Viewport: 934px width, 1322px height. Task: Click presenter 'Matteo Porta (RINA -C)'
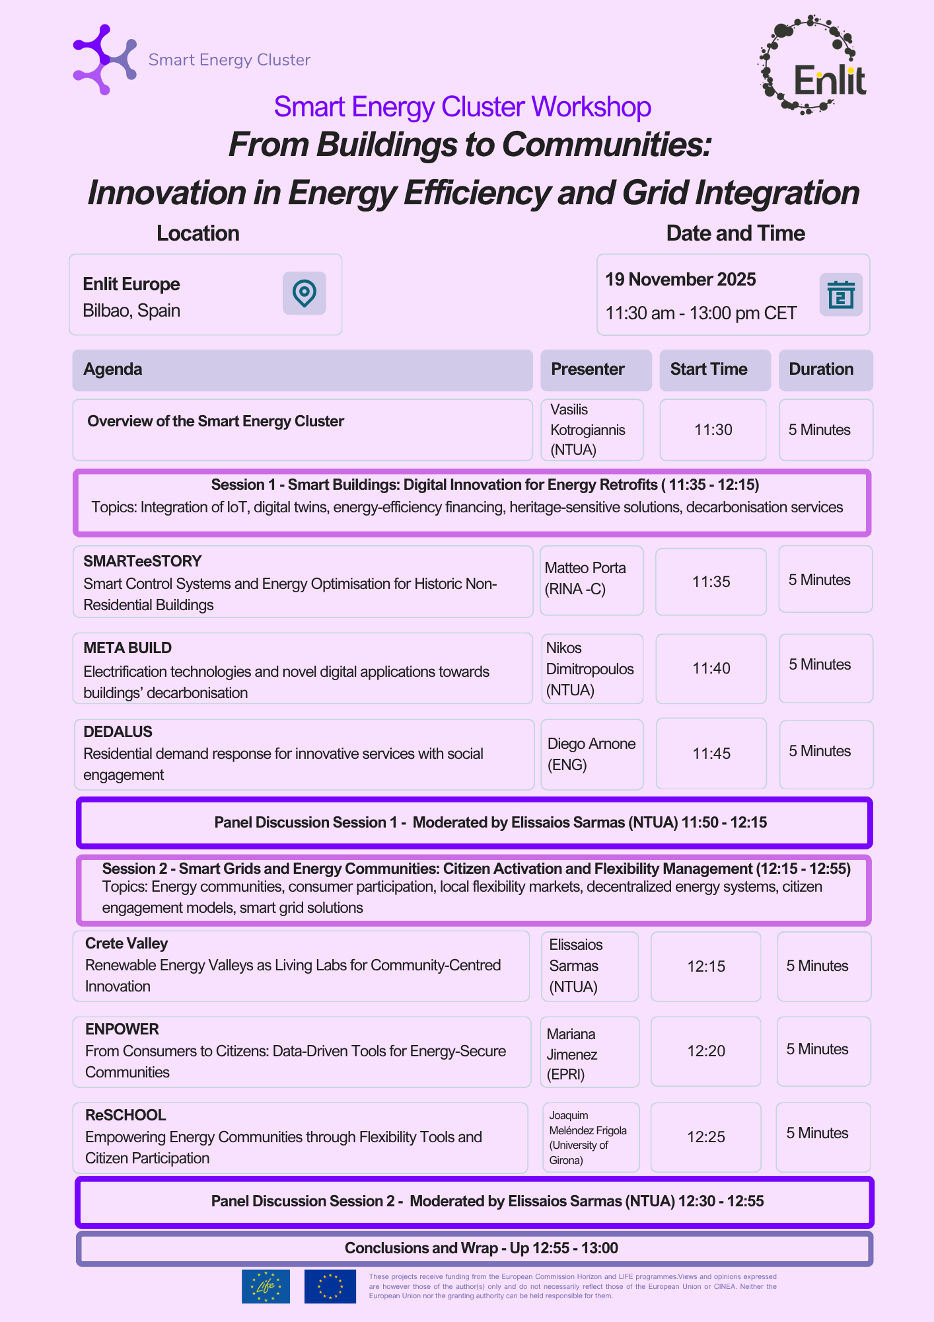click(x=592, y=580)
